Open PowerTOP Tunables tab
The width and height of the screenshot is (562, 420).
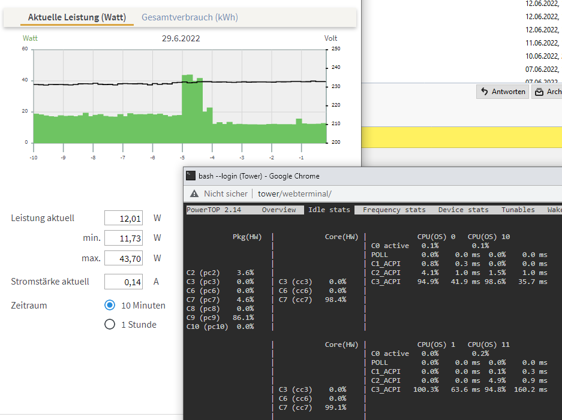point(518,210)
